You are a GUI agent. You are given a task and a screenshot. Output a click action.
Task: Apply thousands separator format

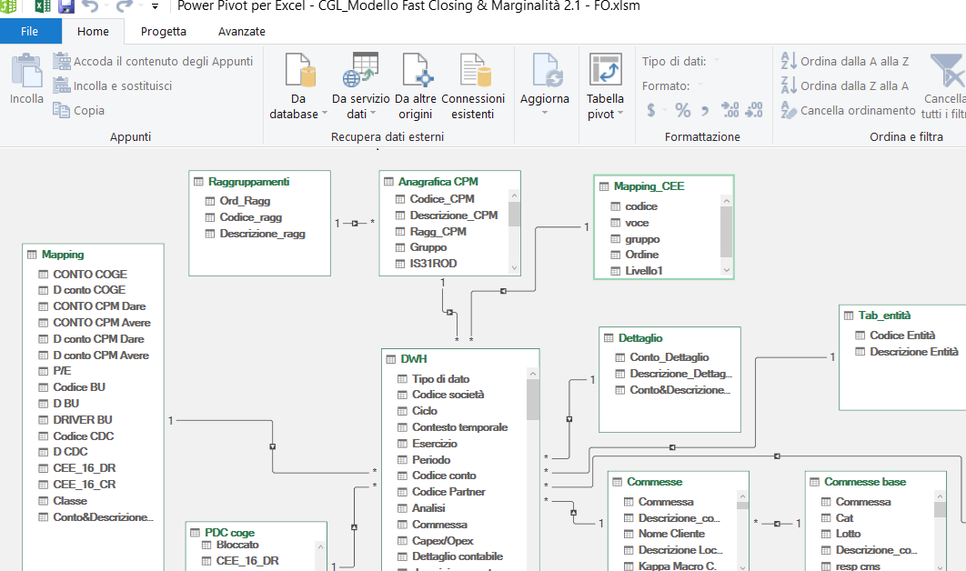(x=705, y=111)
